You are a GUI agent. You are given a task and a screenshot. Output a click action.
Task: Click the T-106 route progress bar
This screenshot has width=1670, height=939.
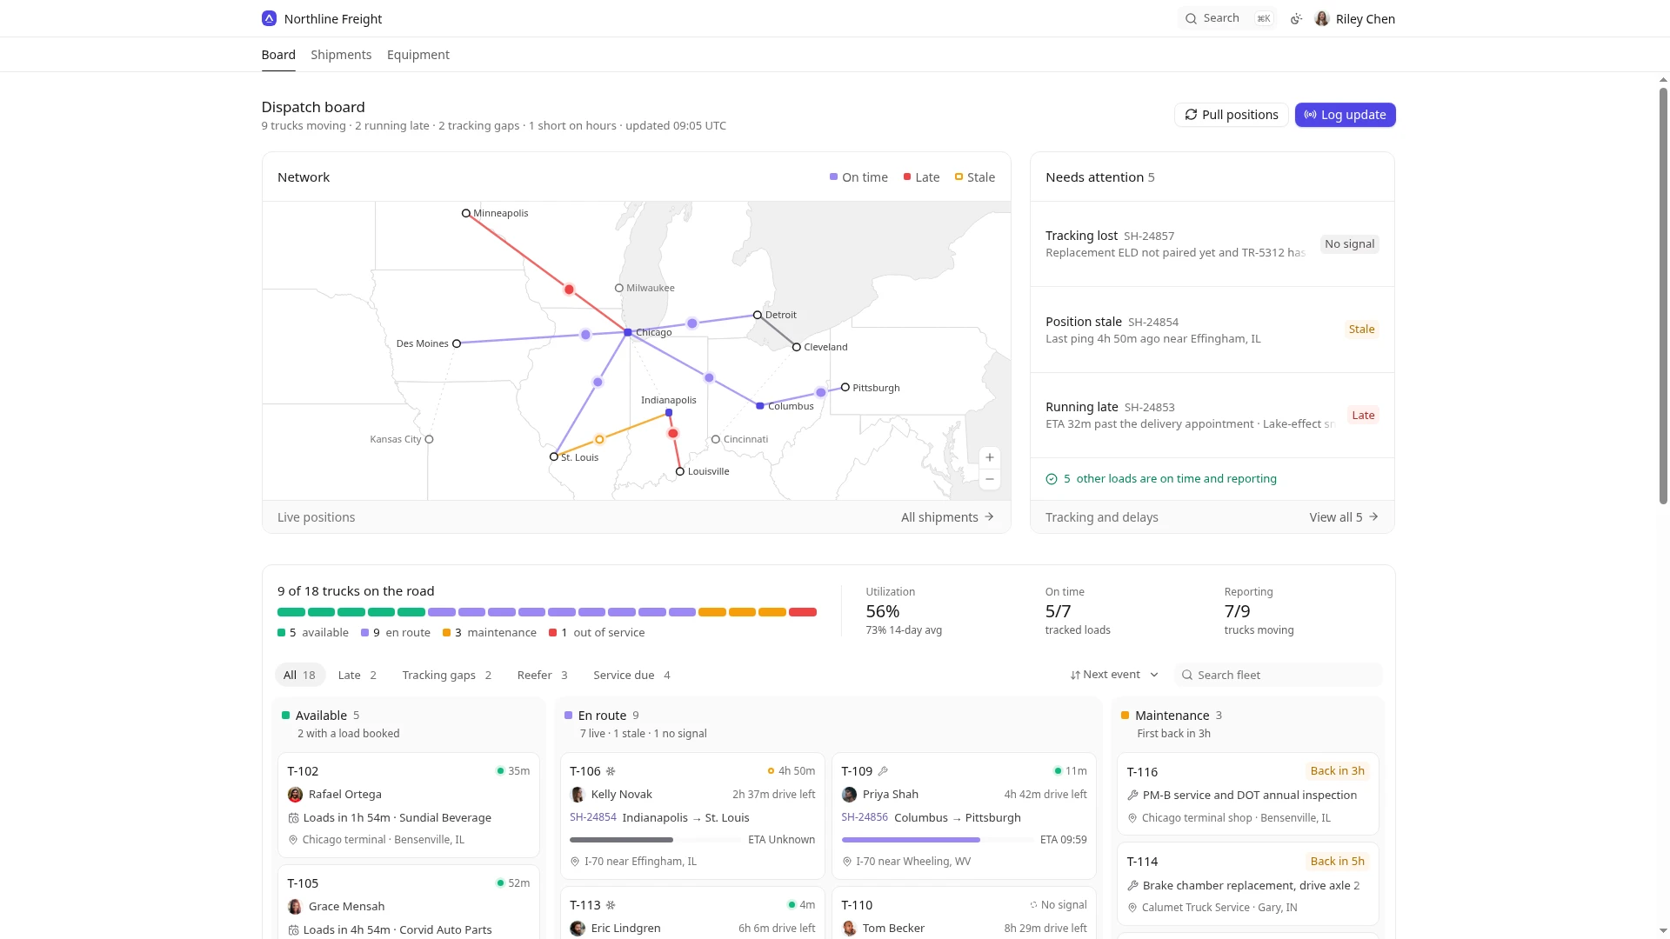tap(655, 840)
